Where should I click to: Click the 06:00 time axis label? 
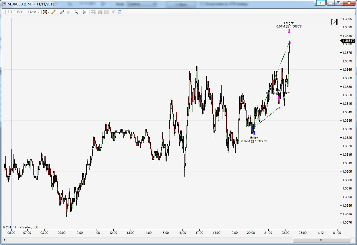click(x=11, y=233)
